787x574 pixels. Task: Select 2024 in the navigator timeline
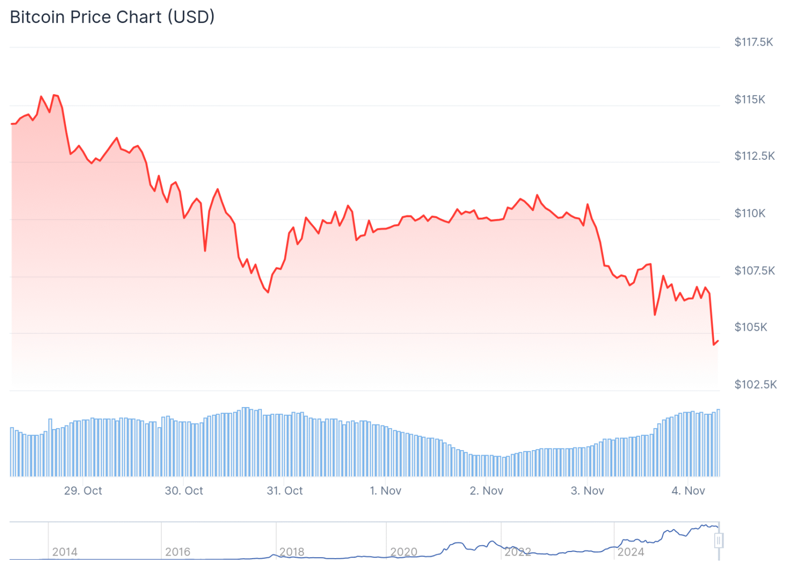(631, 551)
